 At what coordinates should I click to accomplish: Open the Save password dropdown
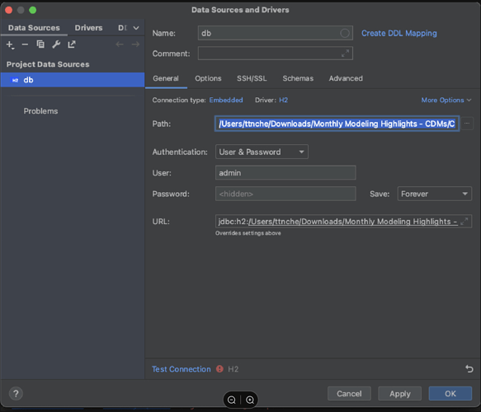[x=434, y=194]
